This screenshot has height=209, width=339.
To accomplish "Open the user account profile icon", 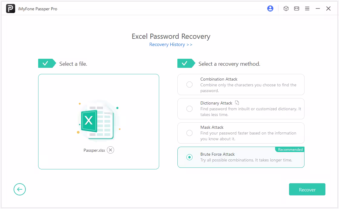I will pos(270,9).
